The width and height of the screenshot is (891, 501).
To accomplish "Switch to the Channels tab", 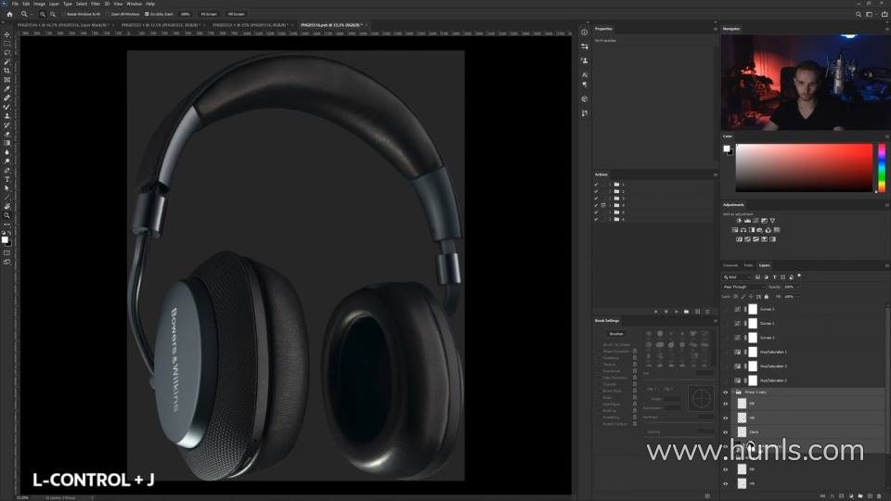I will pyautogui.click(x=730, y=265).
